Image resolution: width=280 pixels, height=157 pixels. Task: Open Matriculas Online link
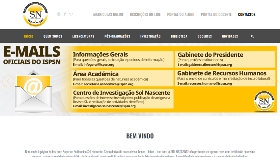pos(108,14)
